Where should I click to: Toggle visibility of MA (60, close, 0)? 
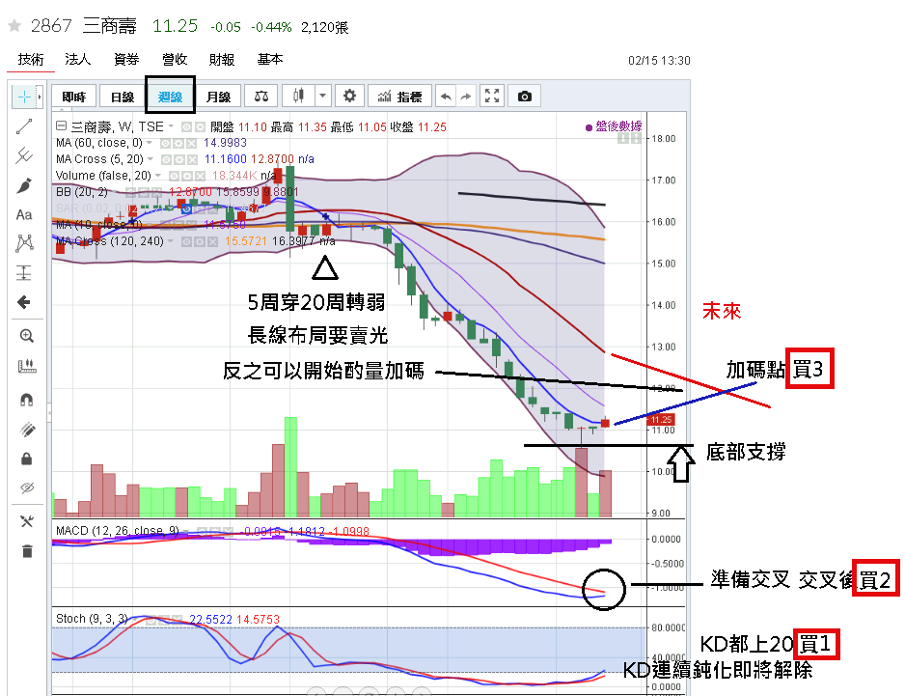pos(166,143)
